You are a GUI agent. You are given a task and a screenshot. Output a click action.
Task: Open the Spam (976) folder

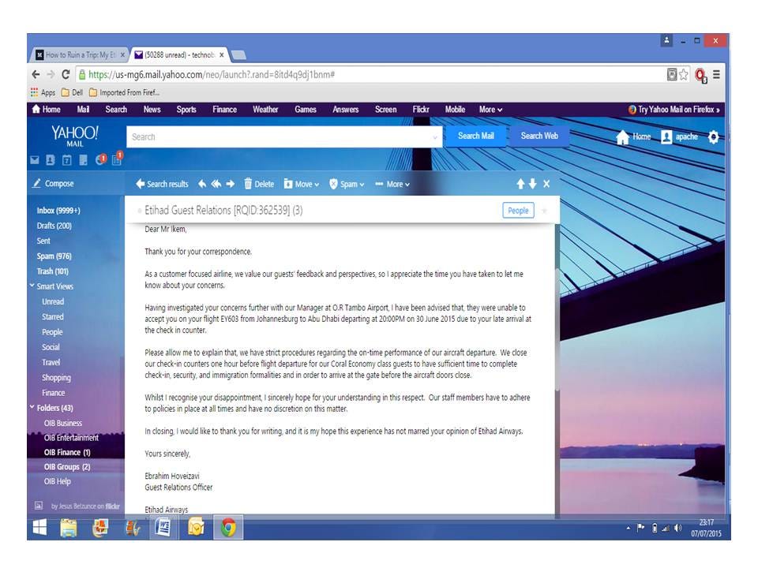pyautogui.click(x=54, y=256)
